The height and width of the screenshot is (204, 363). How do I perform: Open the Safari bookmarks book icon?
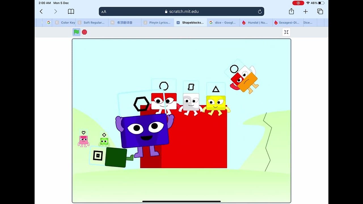coord(71,11)
